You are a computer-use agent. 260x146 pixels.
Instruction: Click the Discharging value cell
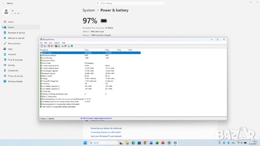[89, 63]
